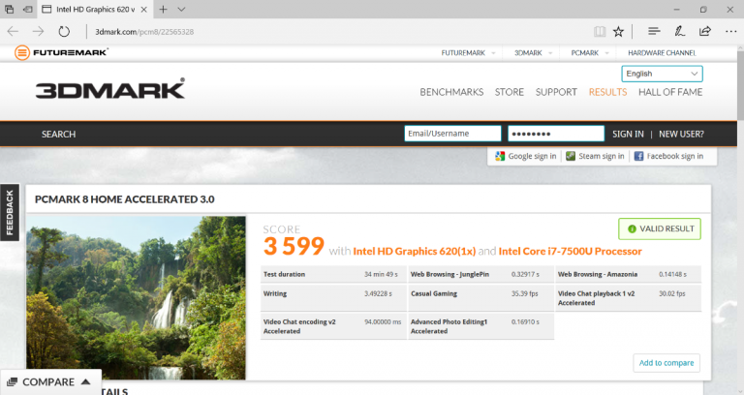Go to the HALL OF FAME page
Screen dimensions: 744x395
(670, 92)
